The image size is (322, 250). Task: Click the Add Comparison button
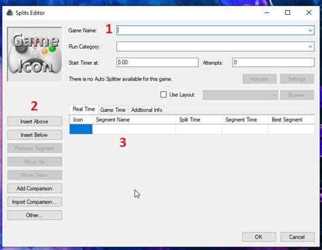(x=35, y=188)
